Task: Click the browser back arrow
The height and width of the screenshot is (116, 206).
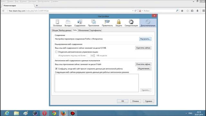Action: (x=3, y=11)
